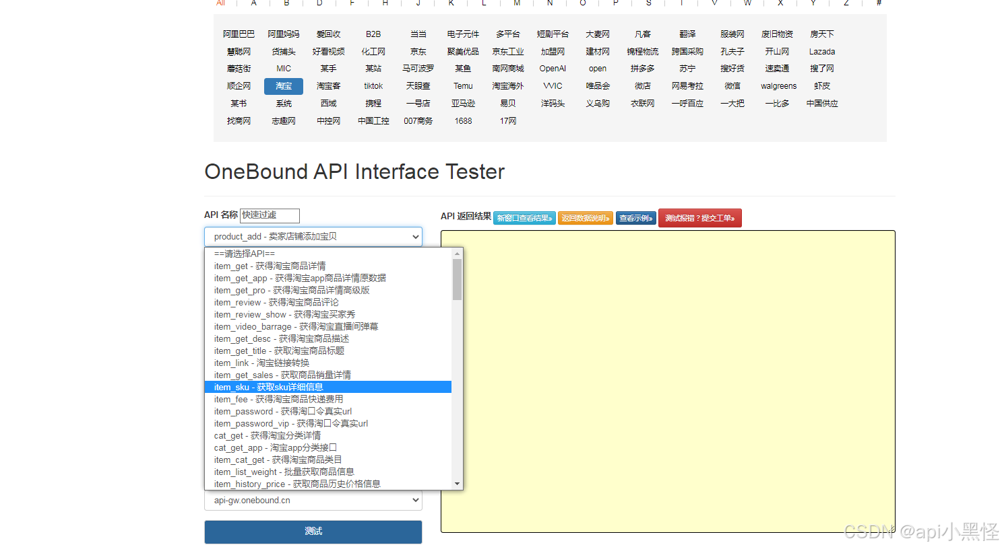
Task: Open the OpenAI platform link
Action: tap(553, 69)
